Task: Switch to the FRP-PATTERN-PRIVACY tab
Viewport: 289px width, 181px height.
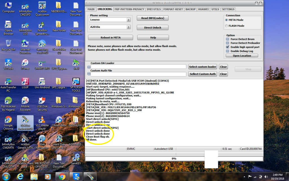Action: [129, 9]
